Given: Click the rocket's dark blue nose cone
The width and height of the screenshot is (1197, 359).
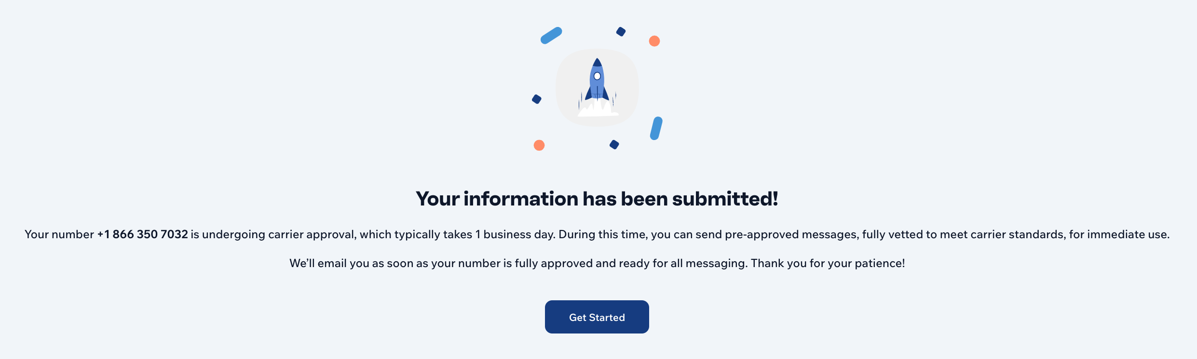Looking at the screenshot, I should (597, 63).
